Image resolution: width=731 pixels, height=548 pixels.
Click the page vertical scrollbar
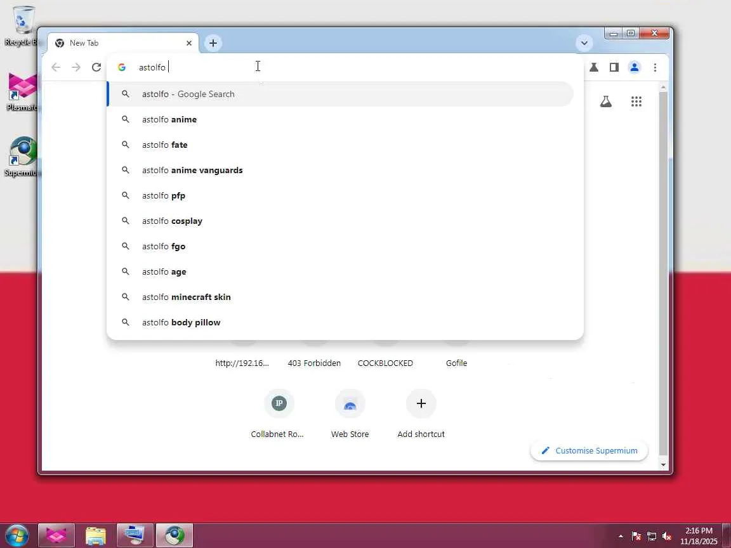(x=663, y=274)
